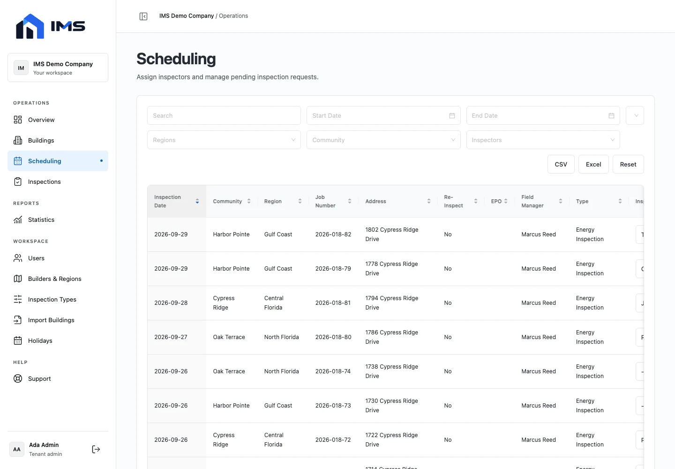The width and height of the screenshot is (675, 469).
Task: Sort by Community column arrows
Action: (x=249, y=201)
